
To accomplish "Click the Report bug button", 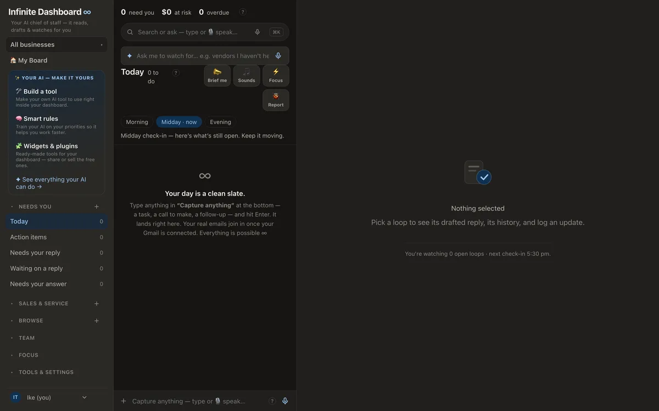I will (x=276, y=100).
